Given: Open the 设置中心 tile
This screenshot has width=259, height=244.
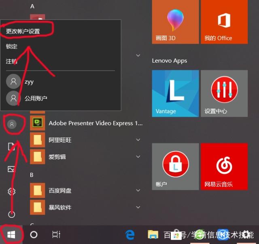Looking at the screenshot, I should tap(224, 93).
